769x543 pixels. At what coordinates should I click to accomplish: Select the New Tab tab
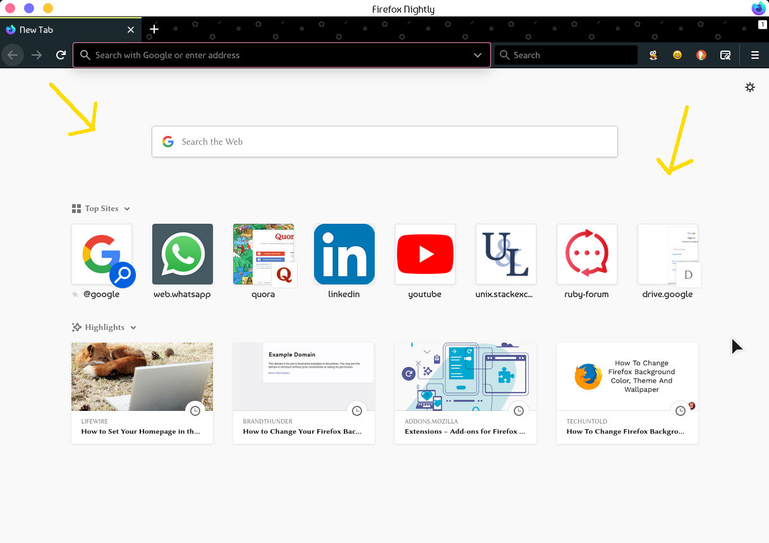point(70,30)
